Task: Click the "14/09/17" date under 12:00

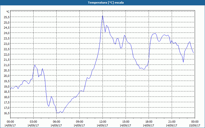Action: [102, 125]
